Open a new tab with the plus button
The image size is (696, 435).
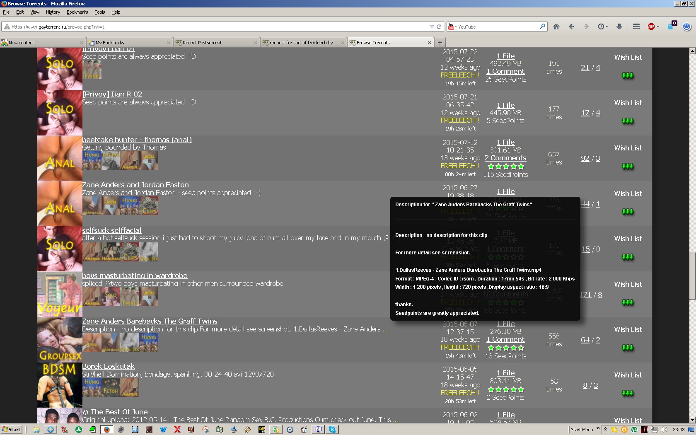[x=440, y=42]
